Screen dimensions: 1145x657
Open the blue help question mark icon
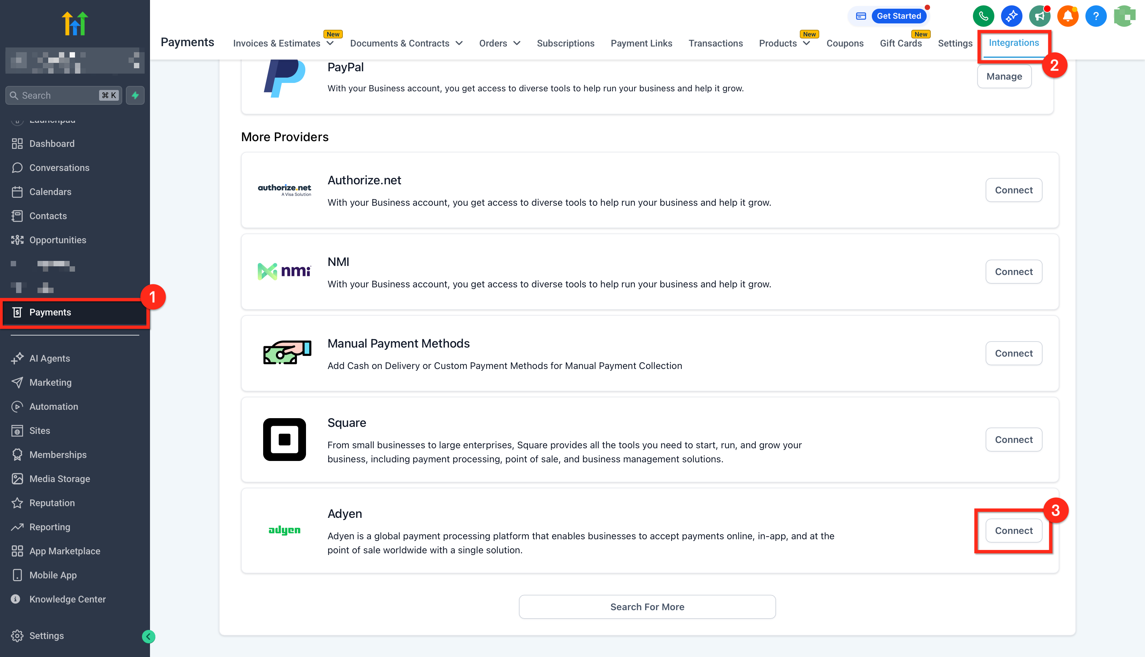(x=1095, y=16)
